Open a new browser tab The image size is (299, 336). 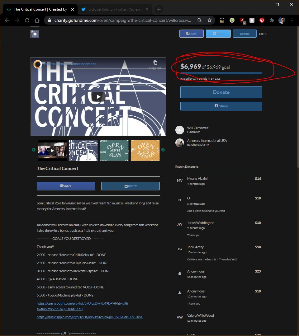pyautogui.click(x=159, y=9)
